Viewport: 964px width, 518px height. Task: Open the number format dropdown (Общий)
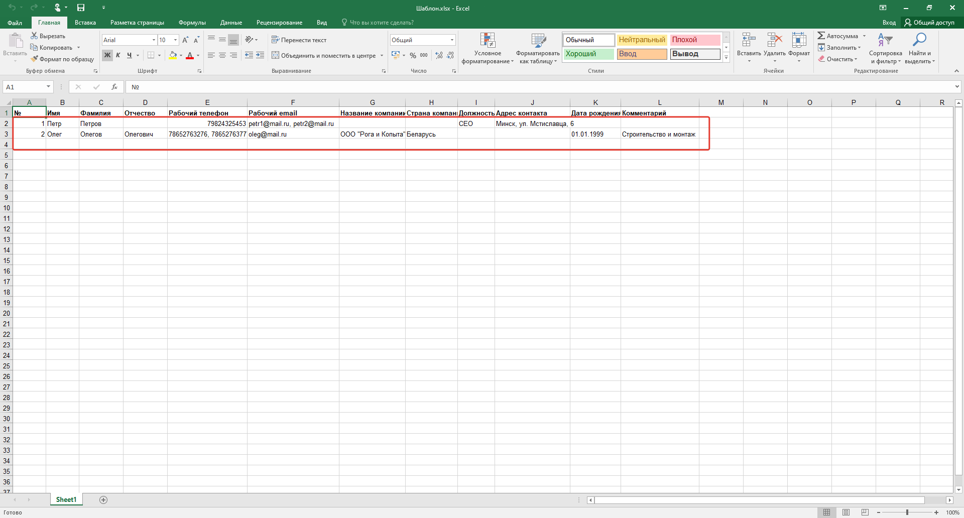(x=452, y=40)
